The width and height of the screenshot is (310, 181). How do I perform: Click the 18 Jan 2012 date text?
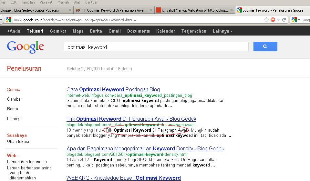pos(78,160)
